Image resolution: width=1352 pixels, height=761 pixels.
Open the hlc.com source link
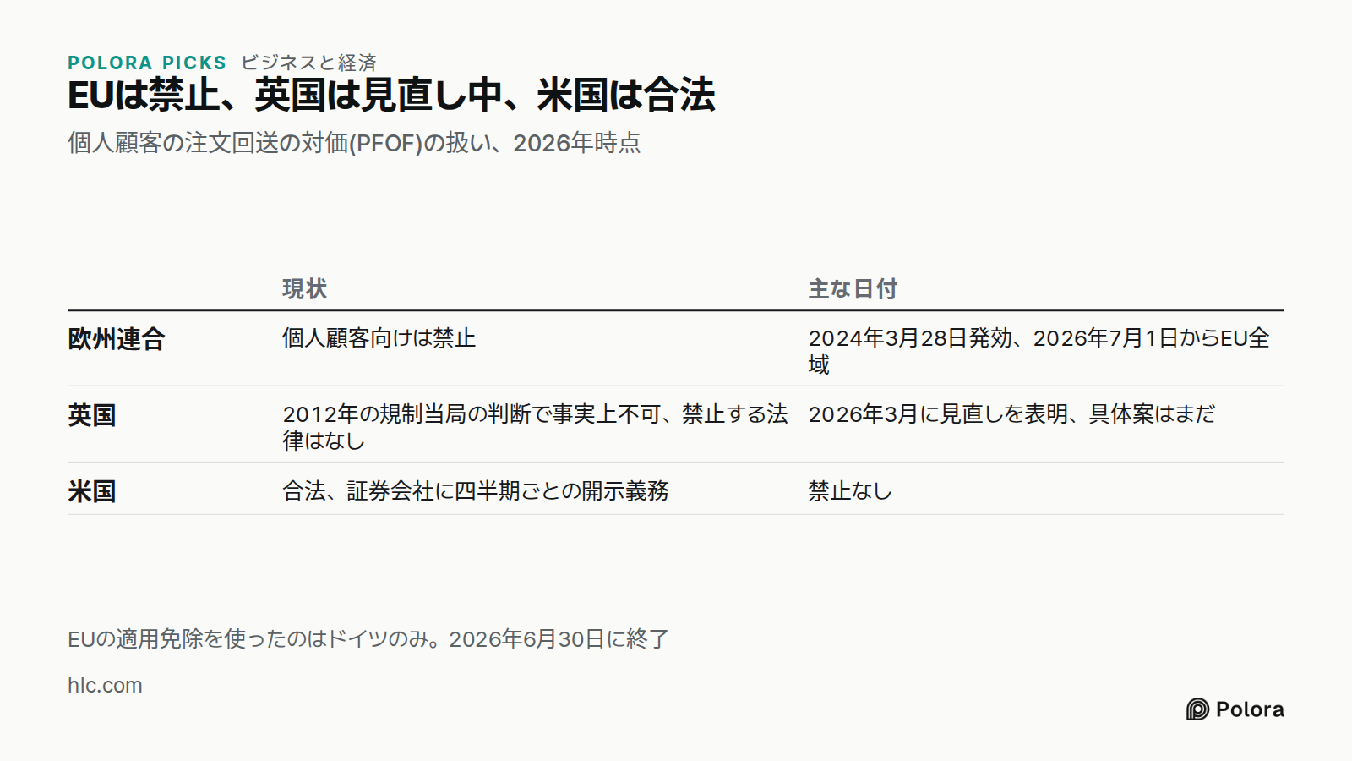click(x=105, y=685)
